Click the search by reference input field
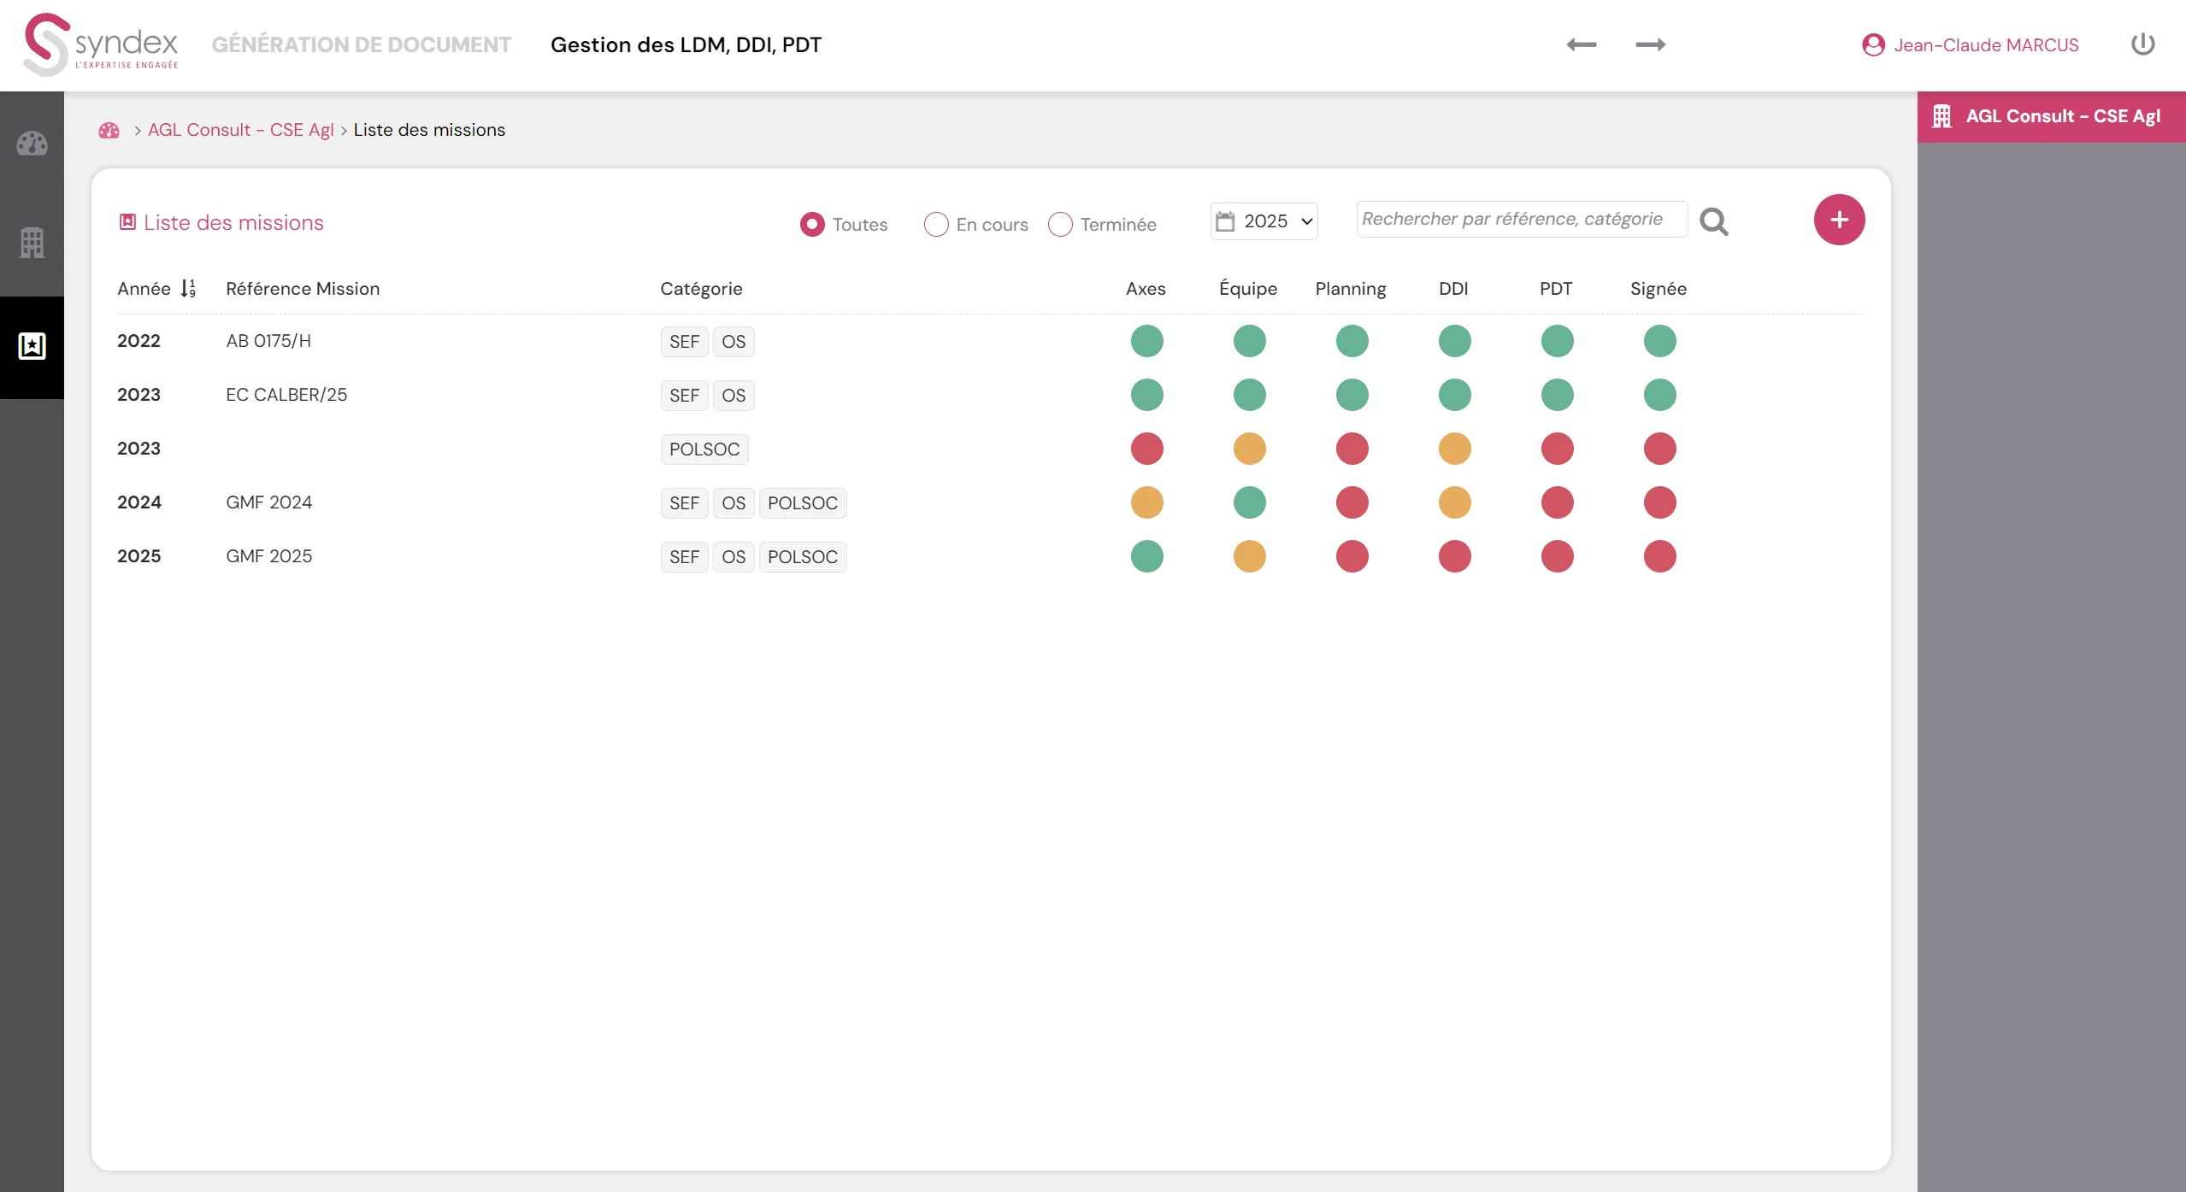 (x=1522, y=219)
